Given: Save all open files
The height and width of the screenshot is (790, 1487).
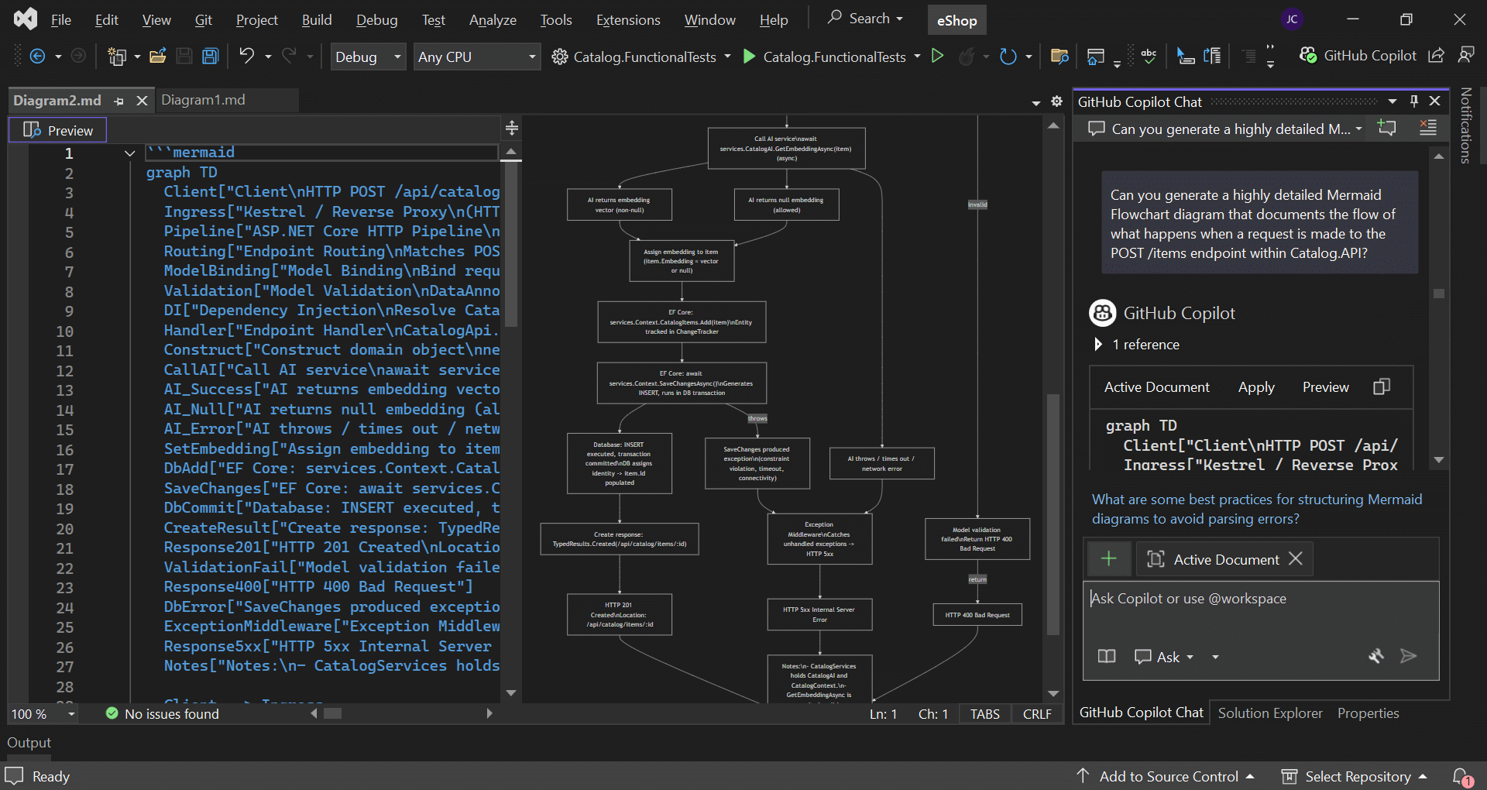Looking at the screenshot, I should 210,56.
